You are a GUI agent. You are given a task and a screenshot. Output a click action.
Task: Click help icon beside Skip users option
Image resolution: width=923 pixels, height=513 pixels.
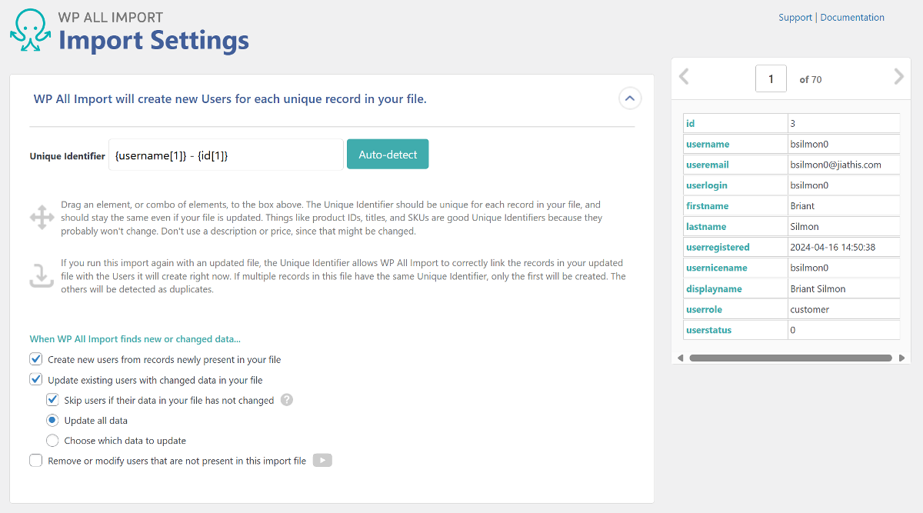point(287,400)
